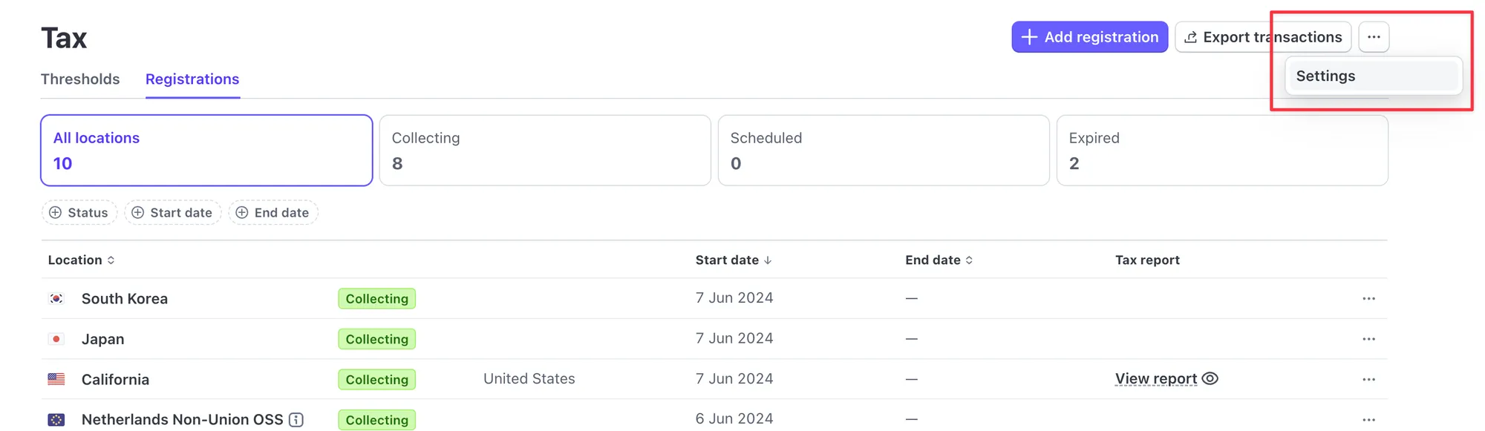Viewport: 1485px width, 431px height.
Task: Click the info icon next to Netherlands Non-Union OSS
Action: (296, 419)
